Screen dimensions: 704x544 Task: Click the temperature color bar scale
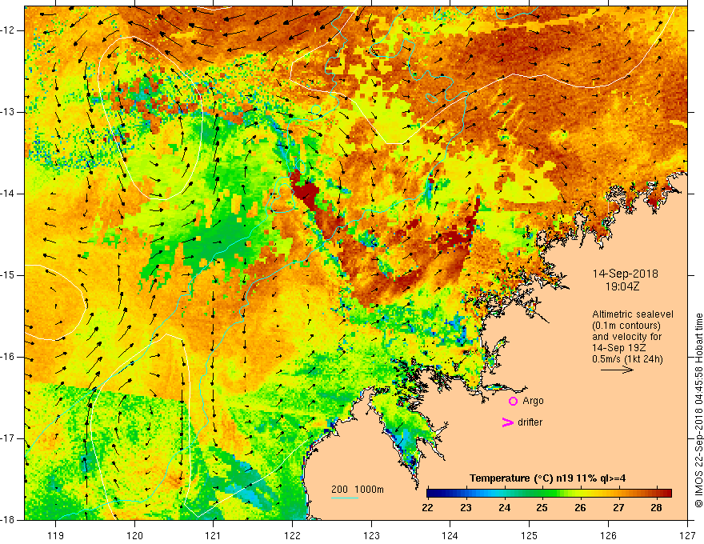click(x=549, y=493)
